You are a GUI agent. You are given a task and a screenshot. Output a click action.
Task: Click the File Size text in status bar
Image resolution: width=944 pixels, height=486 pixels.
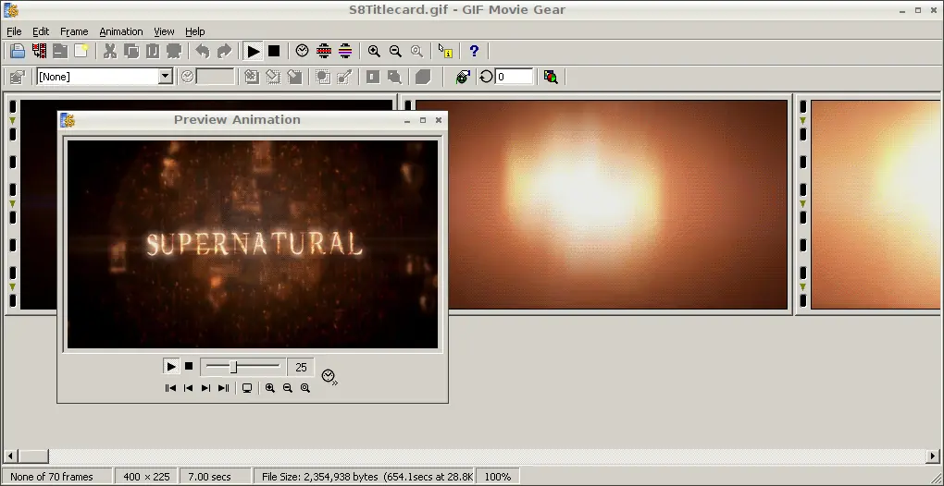coord(367,477)
